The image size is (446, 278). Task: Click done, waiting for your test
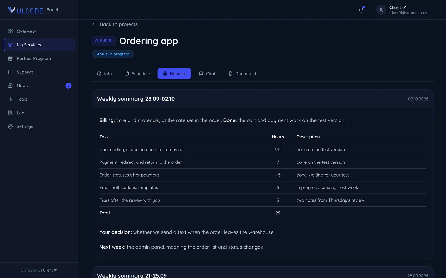323,175
